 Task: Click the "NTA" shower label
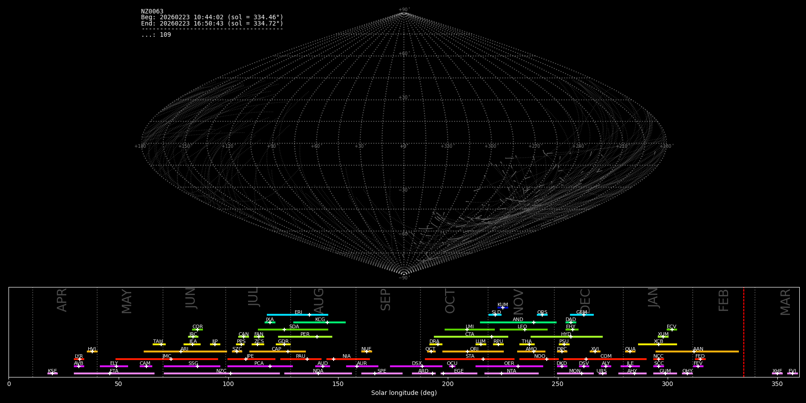coord(511,371)
